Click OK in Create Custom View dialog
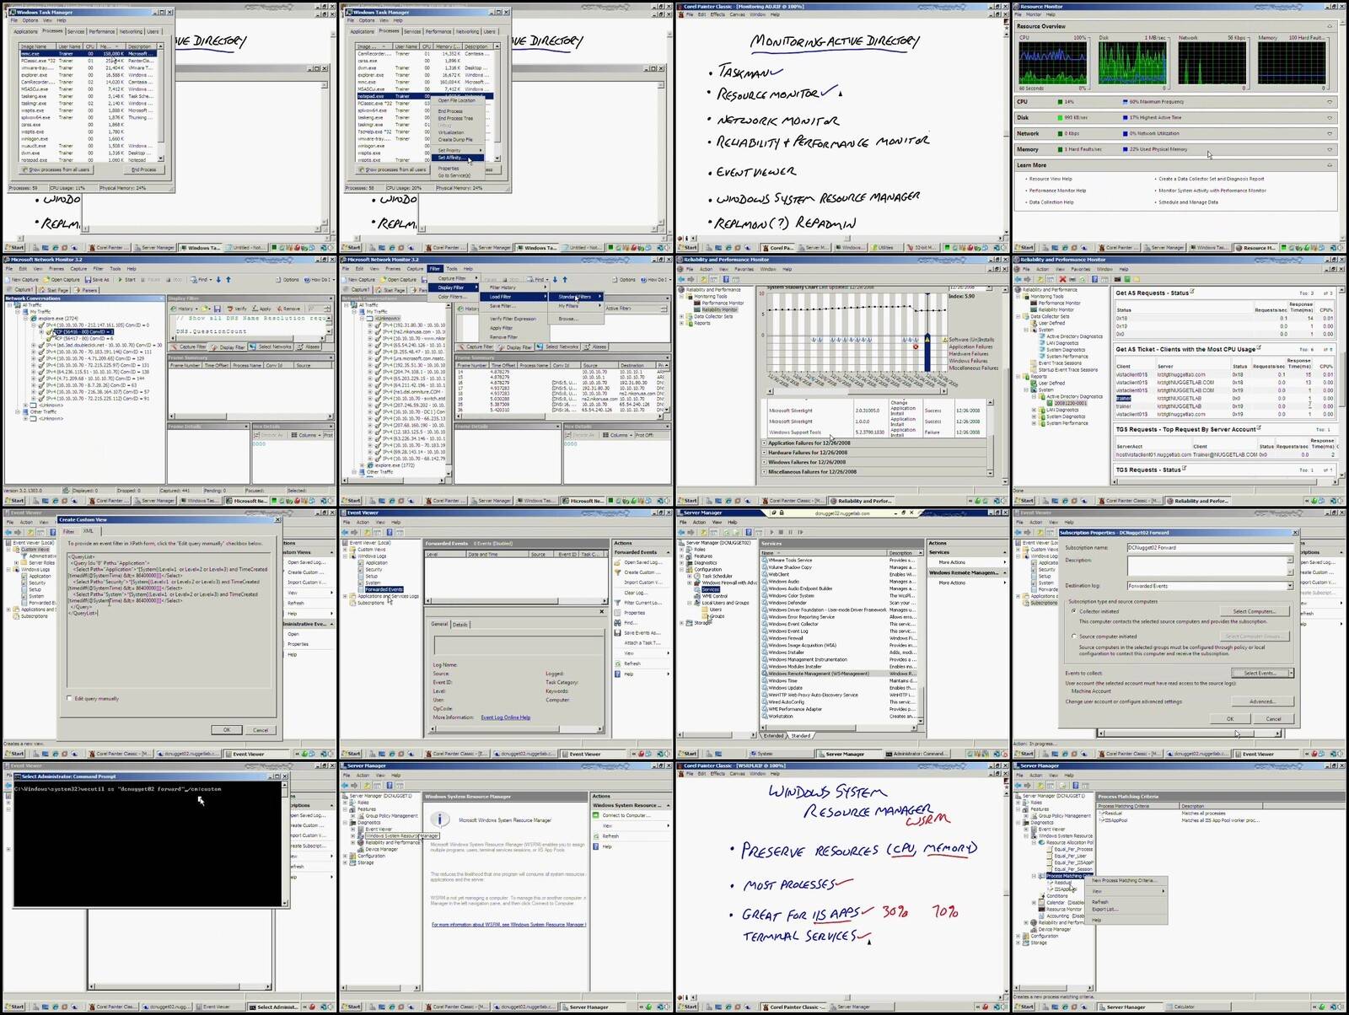Screen dimensions: 1349x1015 pos(226,730)
